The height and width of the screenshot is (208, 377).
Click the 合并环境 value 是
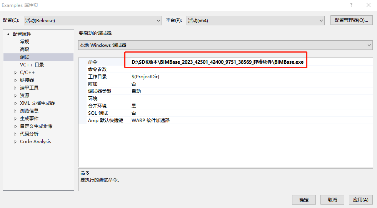[x=134, y=106]
